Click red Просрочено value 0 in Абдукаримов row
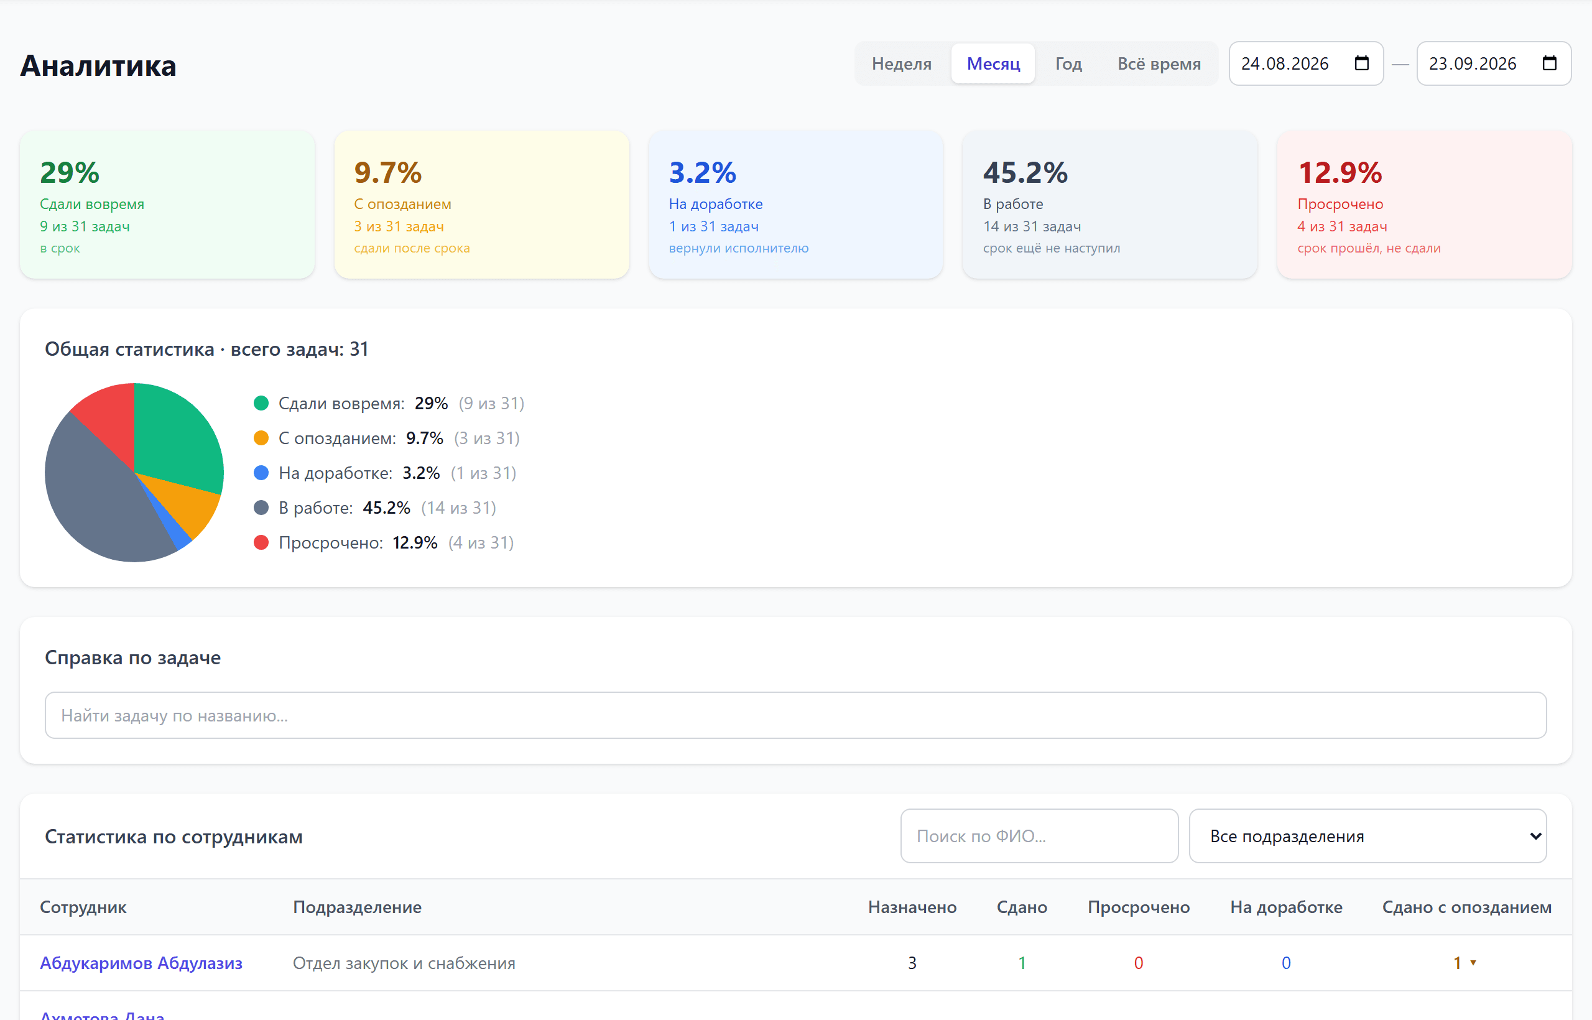Image resolution: width=1592 pixels, height=1020 pixels. click(1139, 962)
